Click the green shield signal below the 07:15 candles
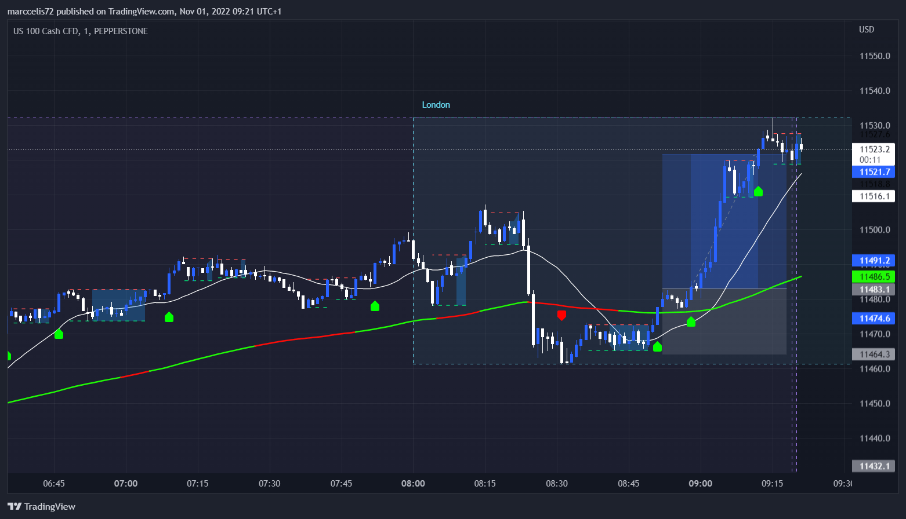 tap(169, 317)
